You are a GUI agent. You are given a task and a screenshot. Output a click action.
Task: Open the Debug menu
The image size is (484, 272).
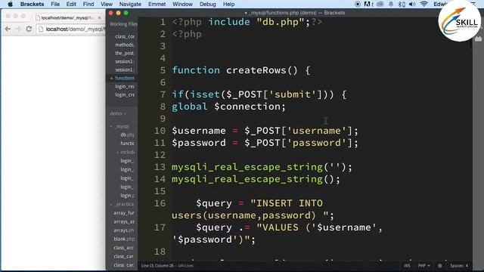click(208, 4)
